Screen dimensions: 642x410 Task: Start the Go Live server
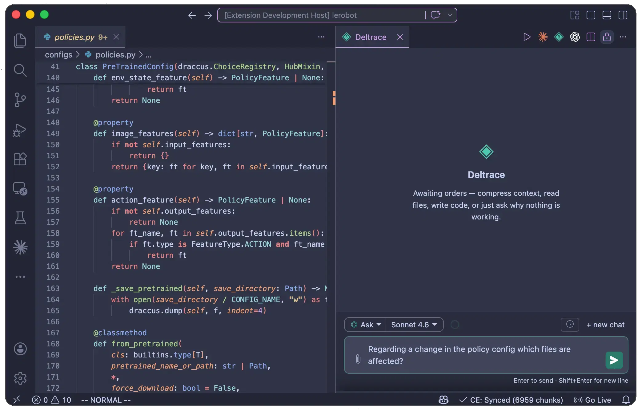pyautogui.click(x=592, y=400)
